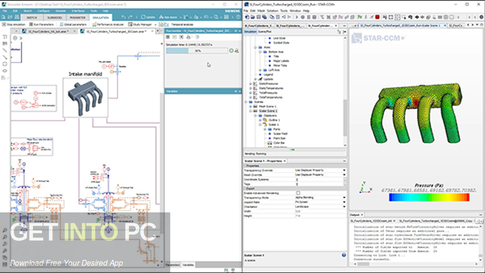Expand the StaticPressures plot node
The image size is (485, 273).
click(251, 84)
